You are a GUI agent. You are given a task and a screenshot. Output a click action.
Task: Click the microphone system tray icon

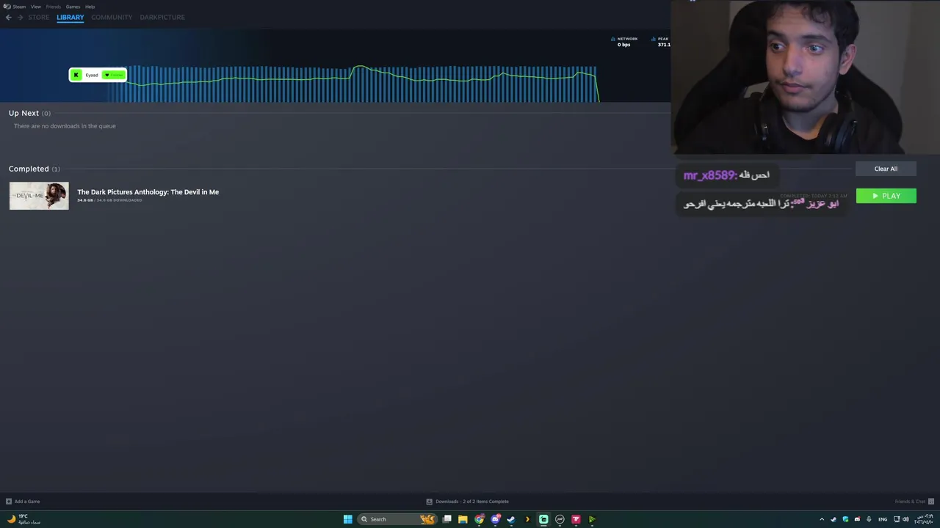(869, 519)
